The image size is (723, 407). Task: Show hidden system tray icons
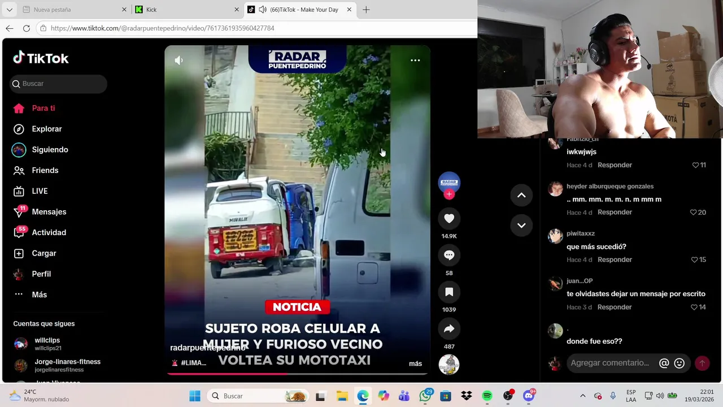(x=583, y=396)
